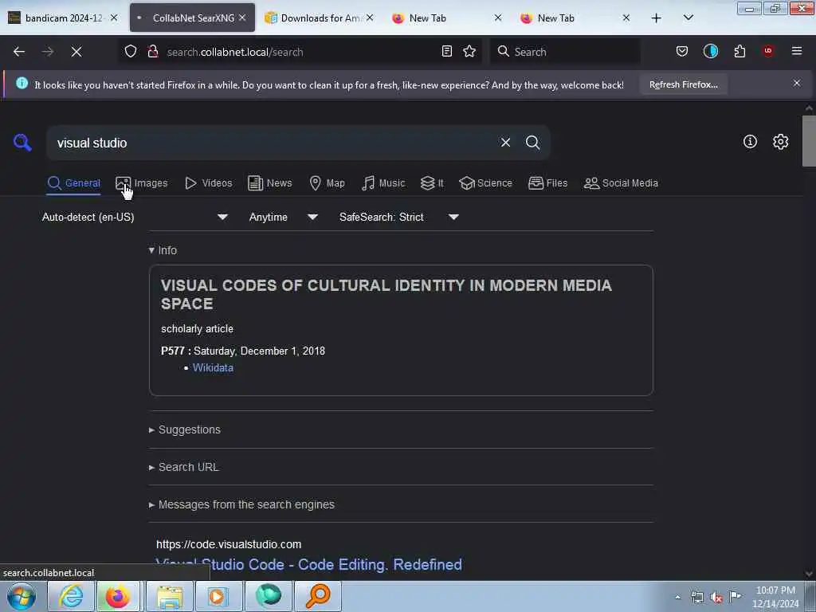Screen dimensions: 816x612
Task: Switch to the It category
Action: pos(432,183)
